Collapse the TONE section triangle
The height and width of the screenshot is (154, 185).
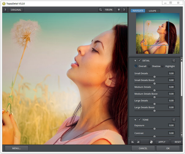[135, 120]
